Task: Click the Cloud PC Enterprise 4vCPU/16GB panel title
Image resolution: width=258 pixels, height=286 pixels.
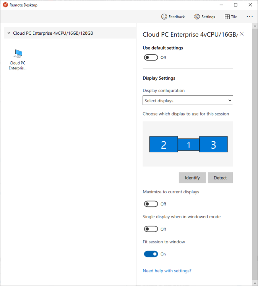Action: pos(190,34)
